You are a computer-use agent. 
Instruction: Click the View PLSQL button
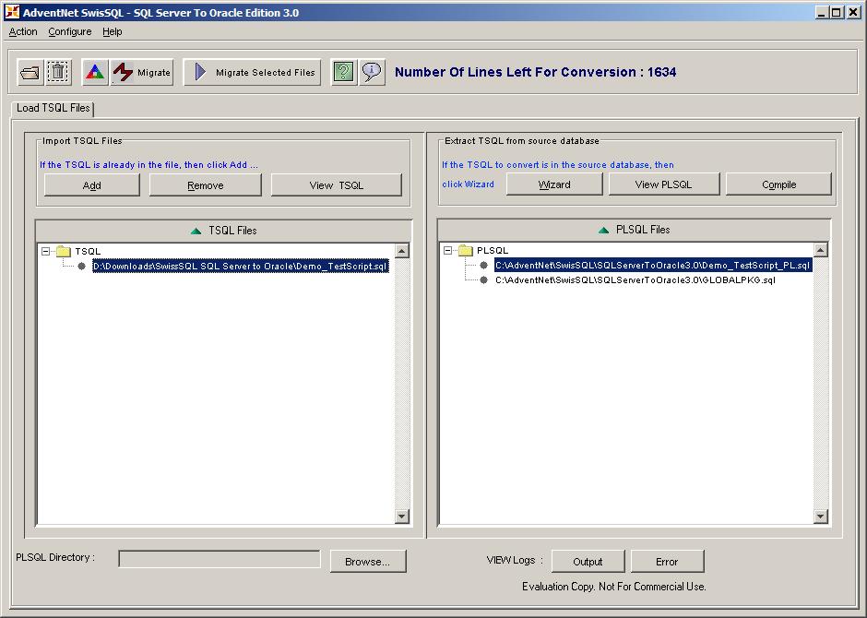point(664,184)
